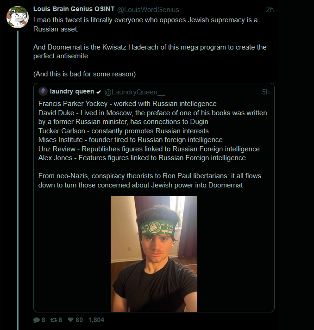
Task: Click laundry queen's verified checkmark badge
Action: pyautogui.click(x=99, y=92)
